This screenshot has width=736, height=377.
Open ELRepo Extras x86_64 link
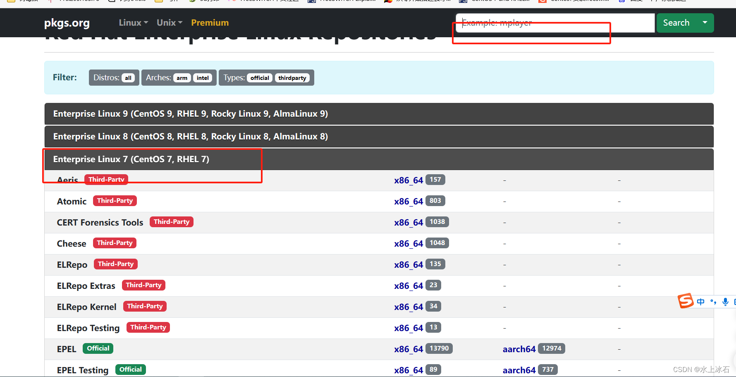click(409, 286)
